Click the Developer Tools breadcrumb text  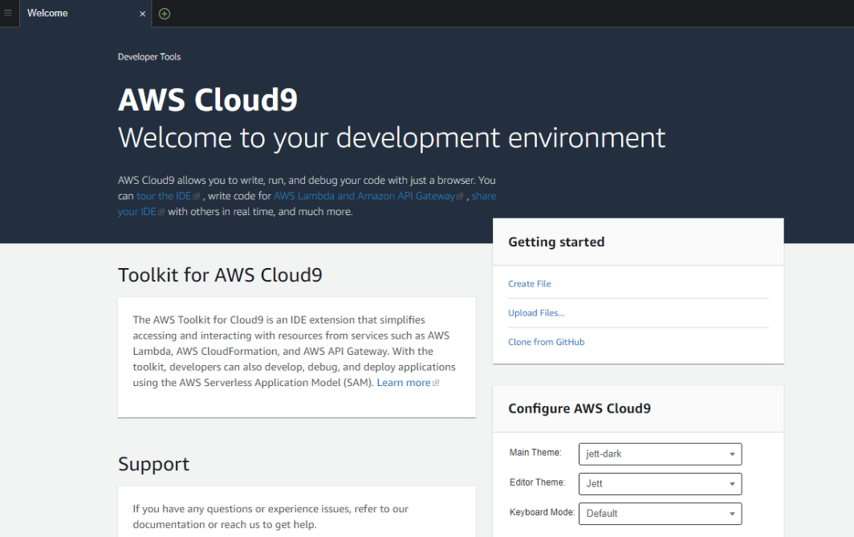tap(149, 57)
